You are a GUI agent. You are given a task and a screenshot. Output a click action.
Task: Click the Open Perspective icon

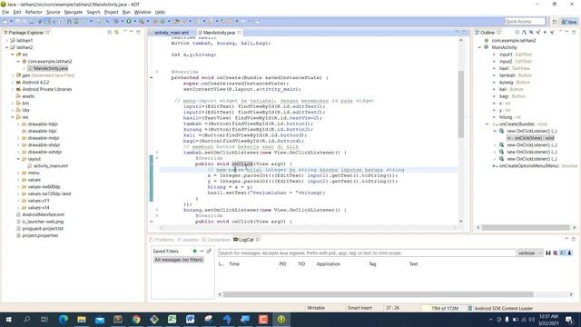[x=555, y=22]
